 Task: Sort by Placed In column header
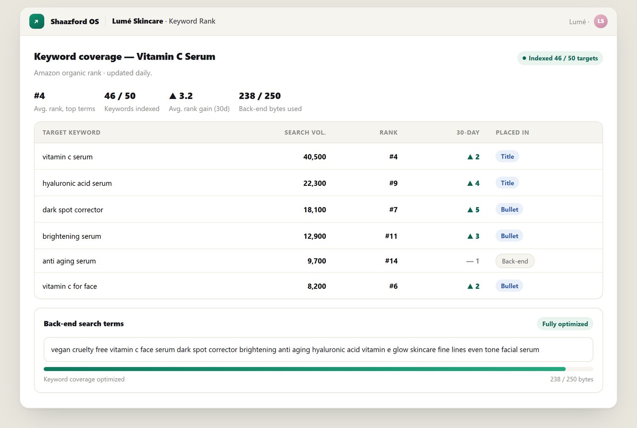(x=512, y=133)
